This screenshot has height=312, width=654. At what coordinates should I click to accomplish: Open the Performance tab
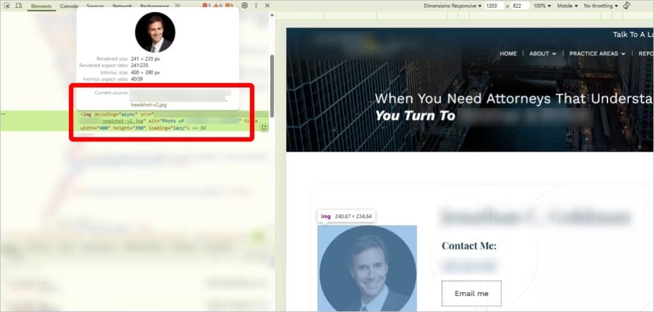pos(155,6)
